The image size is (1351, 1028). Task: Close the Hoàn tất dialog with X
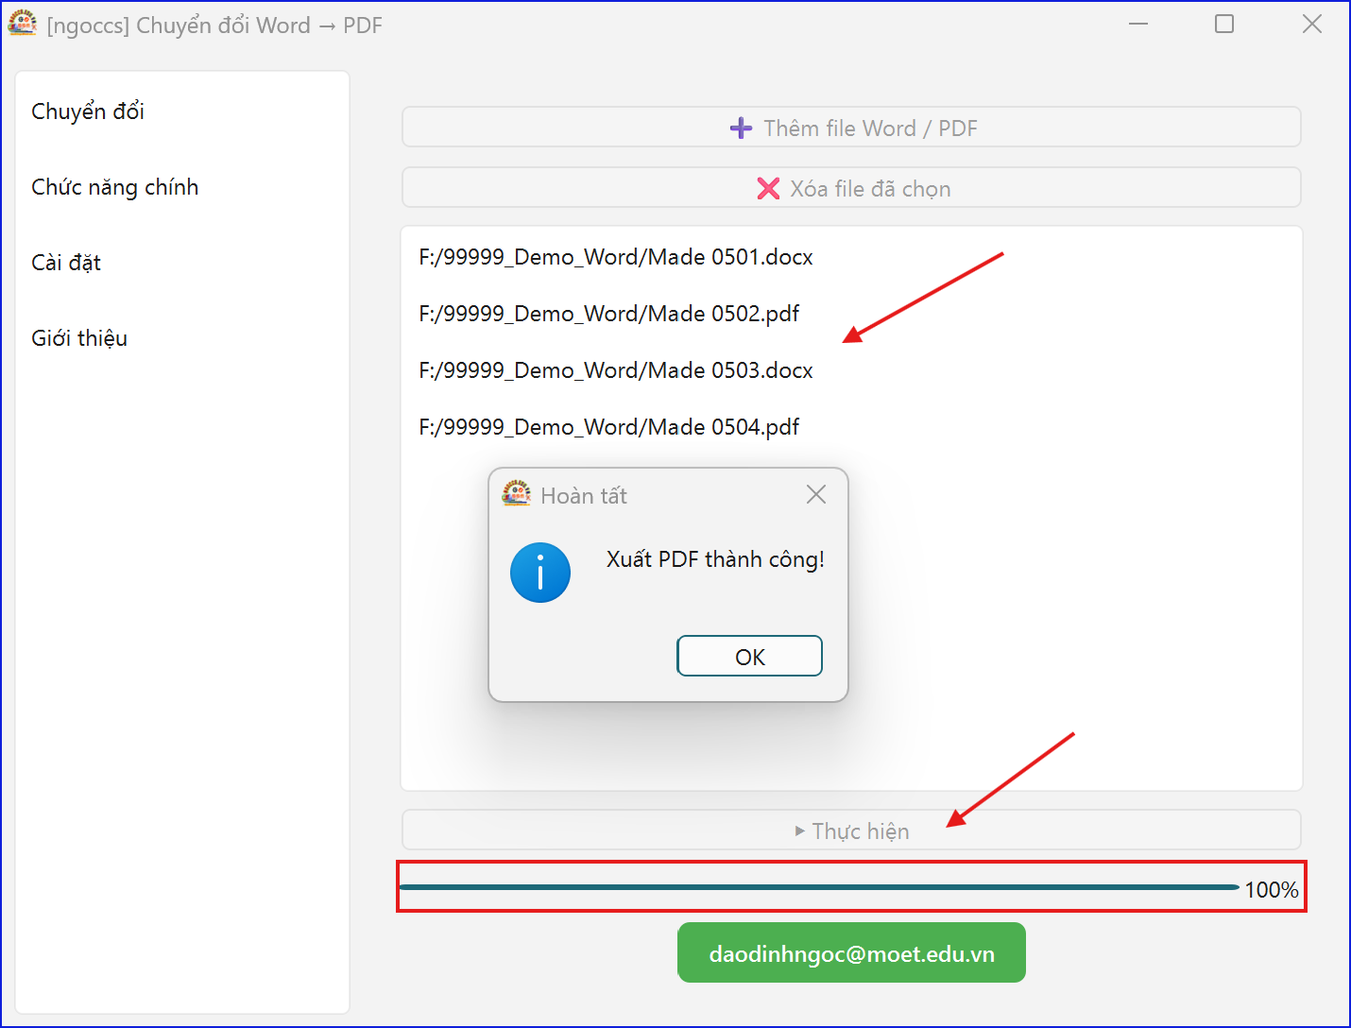click(x=816, y=494)
